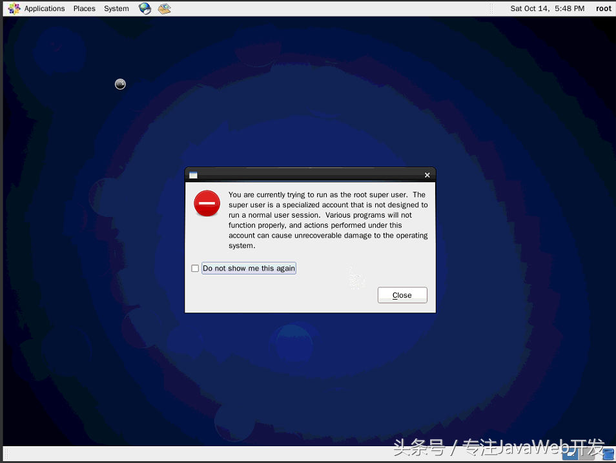616x463 pixels.
Task: Open the Places menu
Action: pyautogui.click(x=84, y=8)
